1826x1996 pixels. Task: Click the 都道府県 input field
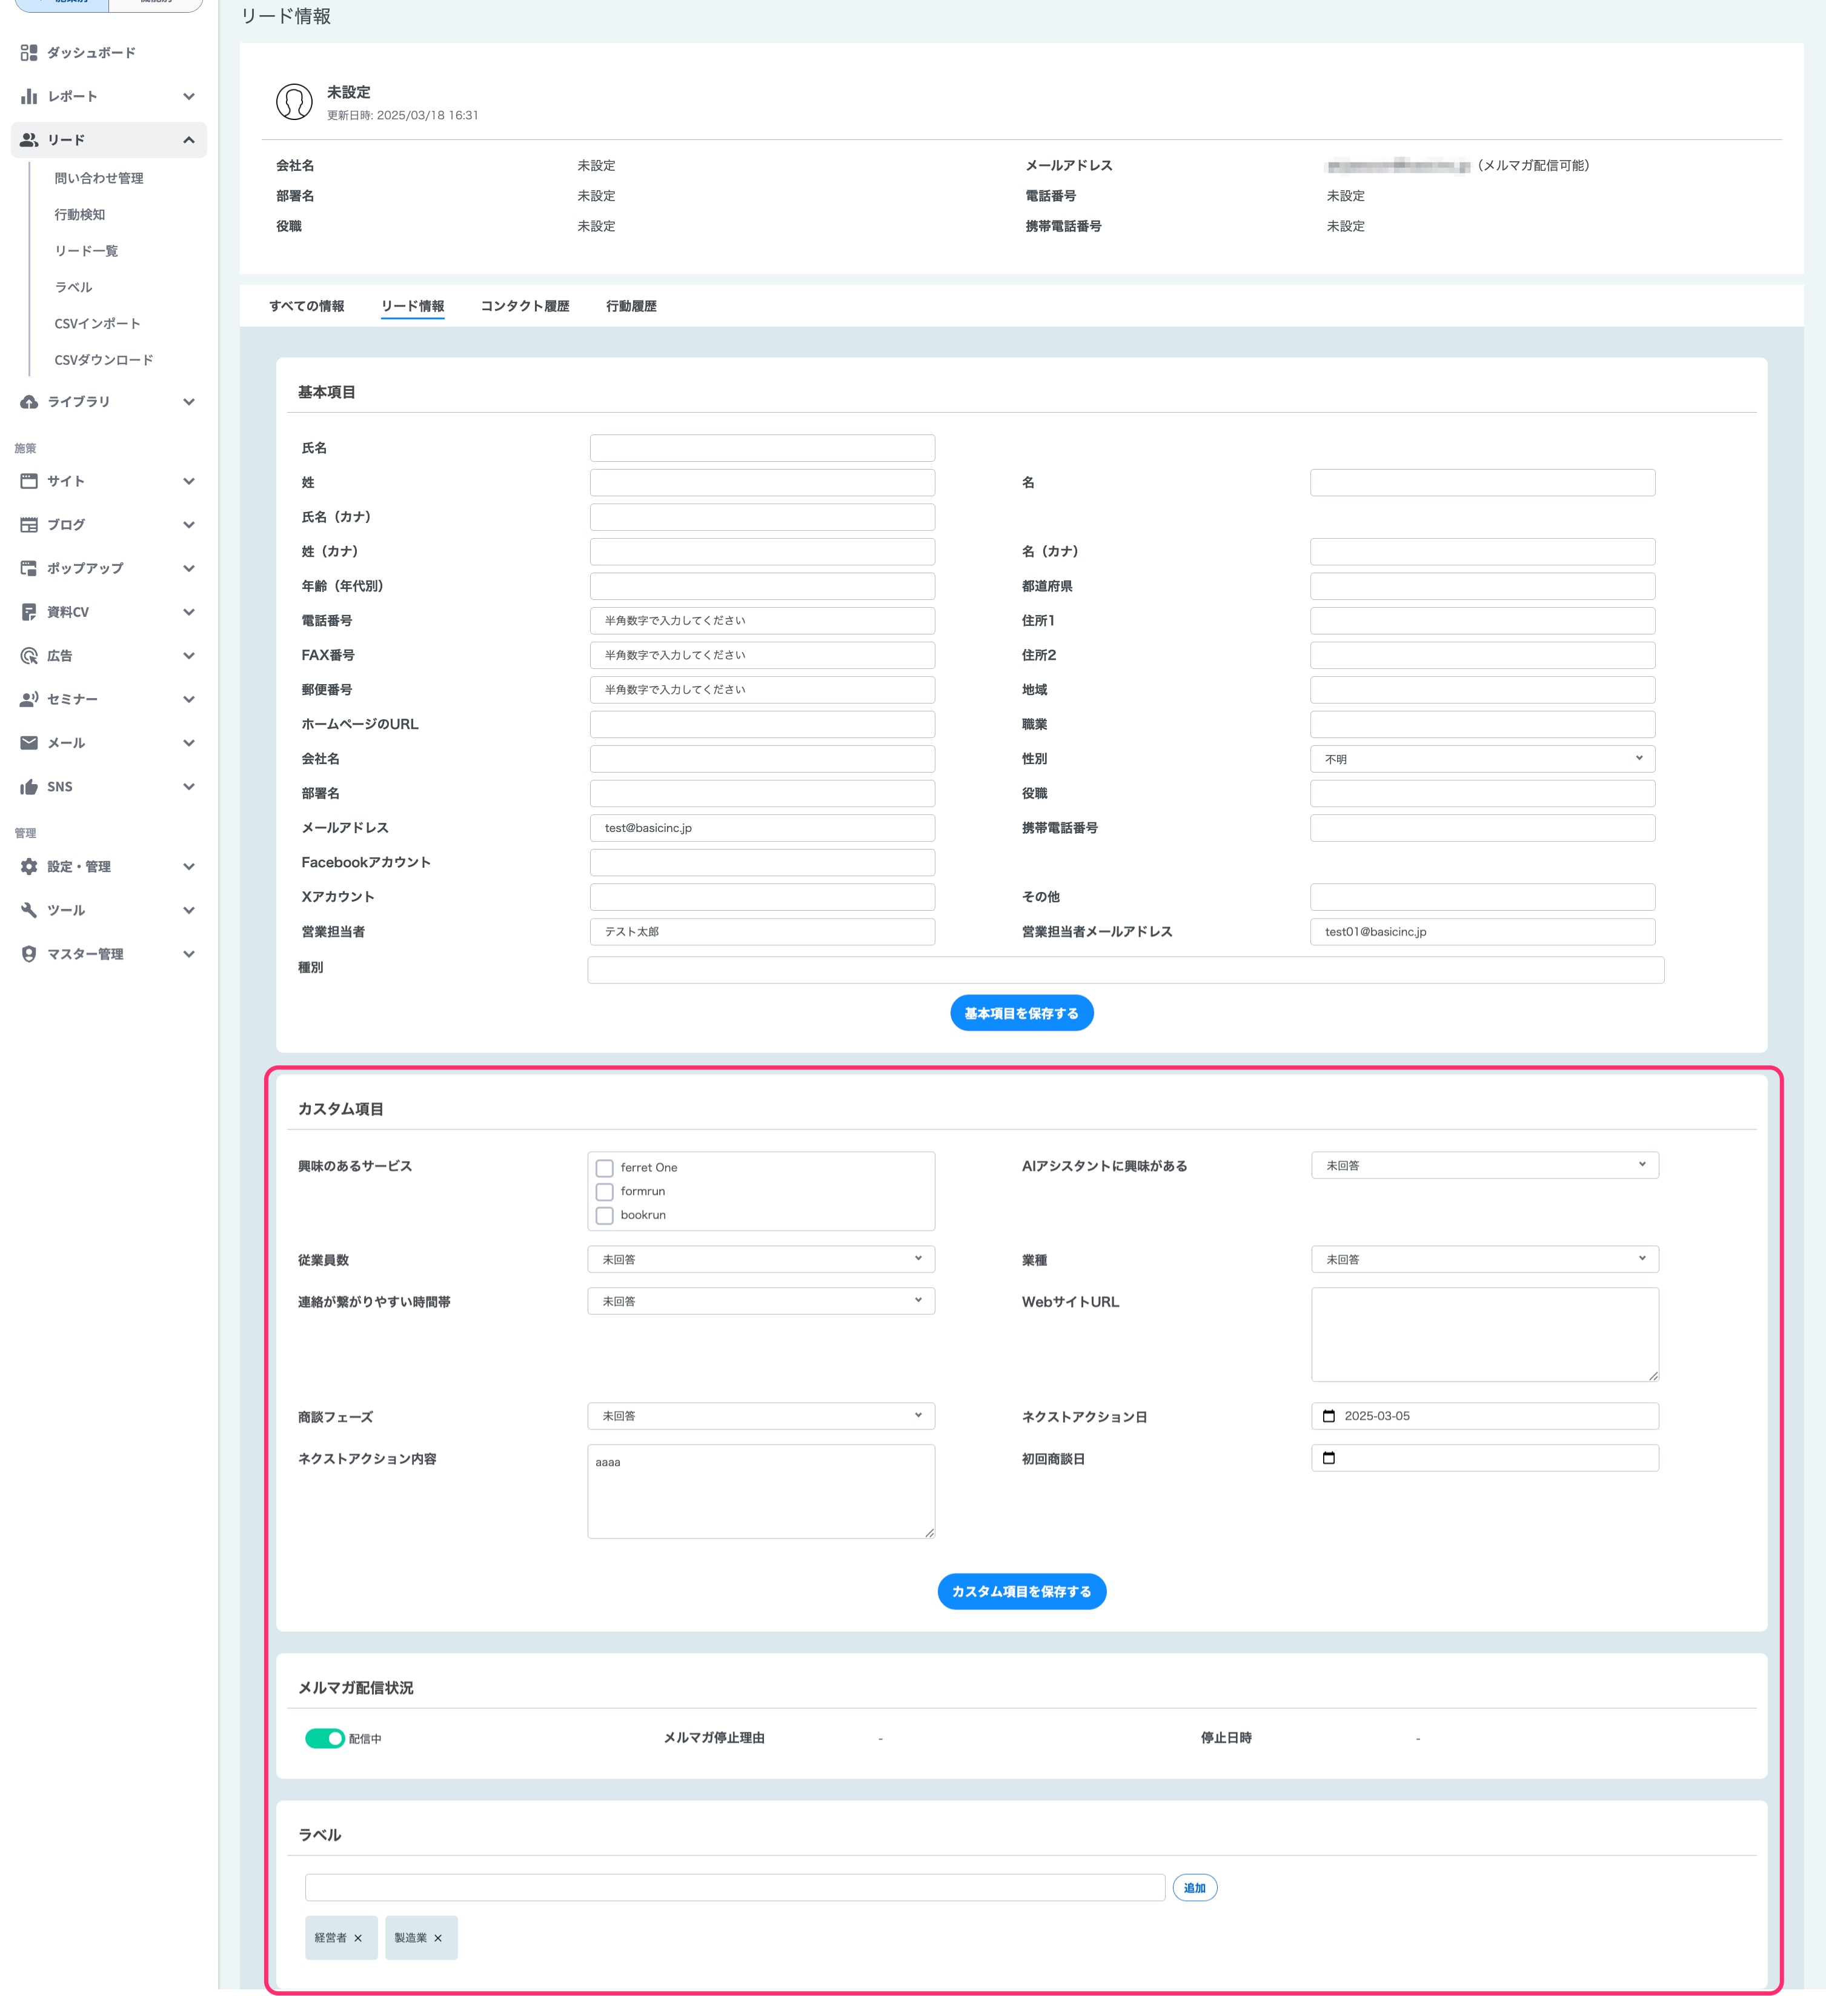1482,586
